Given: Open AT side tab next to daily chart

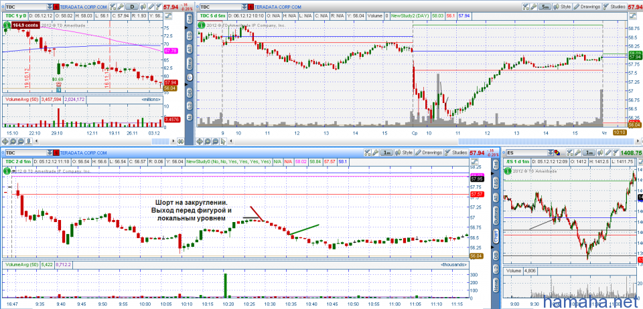Looking at the screenshot, I should [190, 49].
